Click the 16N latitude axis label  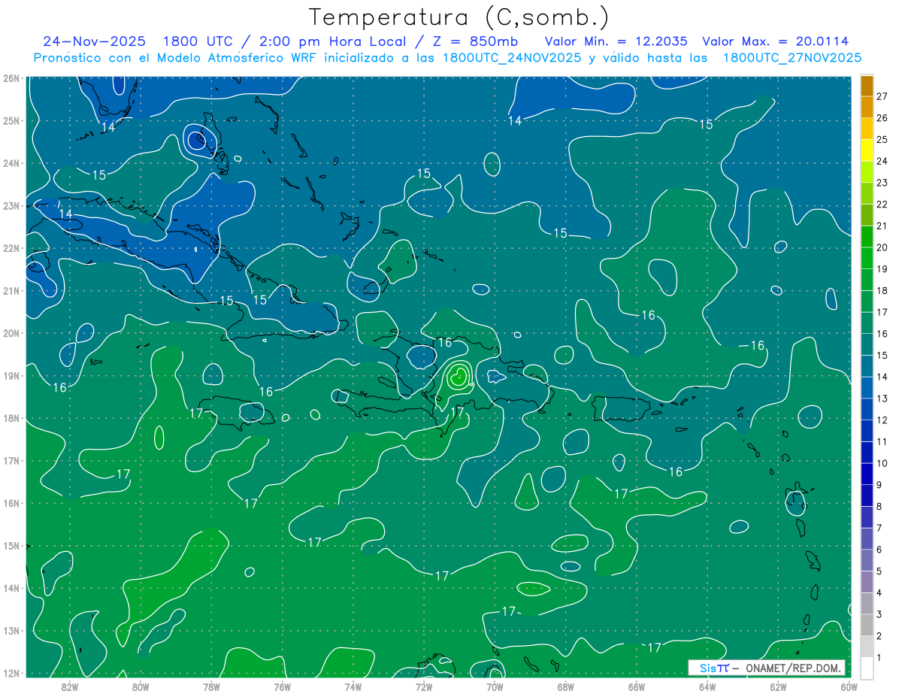point(11,503)
